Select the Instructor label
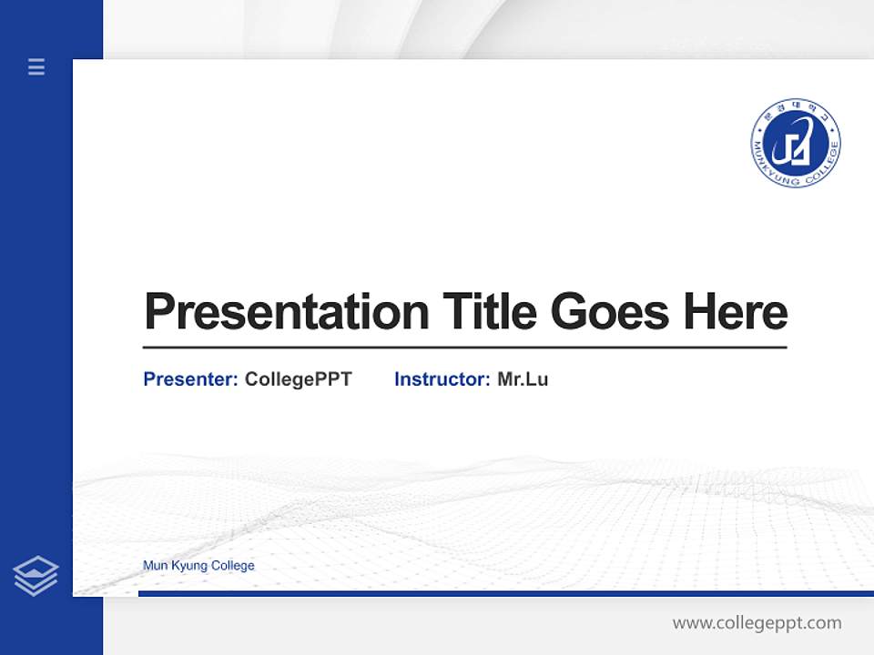 click(437, 379)
